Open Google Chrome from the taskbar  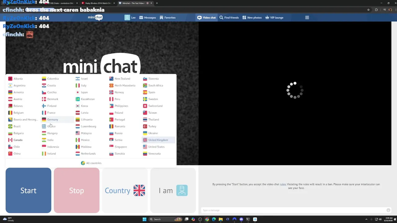[x=207, y=219]
